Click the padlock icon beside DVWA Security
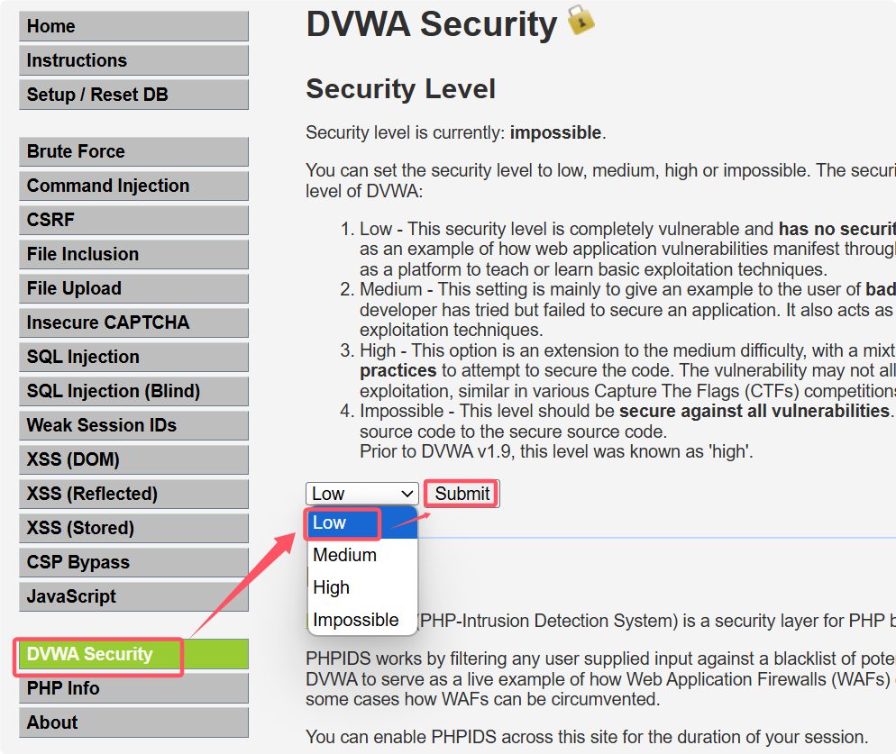The height and width of the screenshot is (754, 896). (x=581, y=21)
